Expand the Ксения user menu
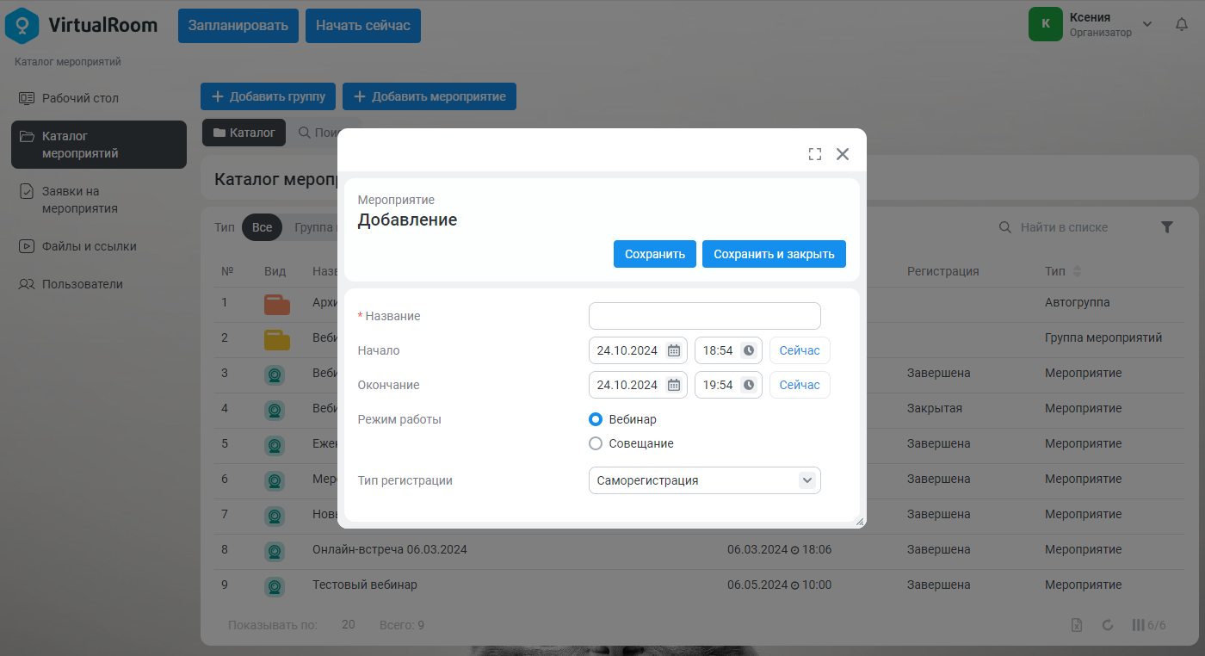1205x656 pixels. (1146, 24)
